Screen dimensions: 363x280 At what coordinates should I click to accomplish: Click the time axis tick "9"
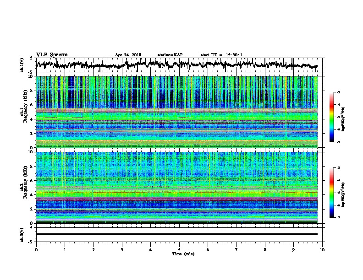point(293,250)
